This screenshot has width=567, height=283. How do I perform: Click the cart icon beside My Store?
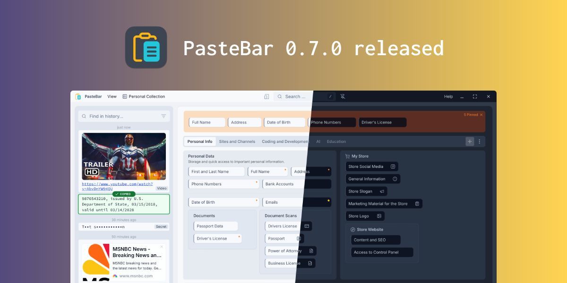[x=347, y=156]
